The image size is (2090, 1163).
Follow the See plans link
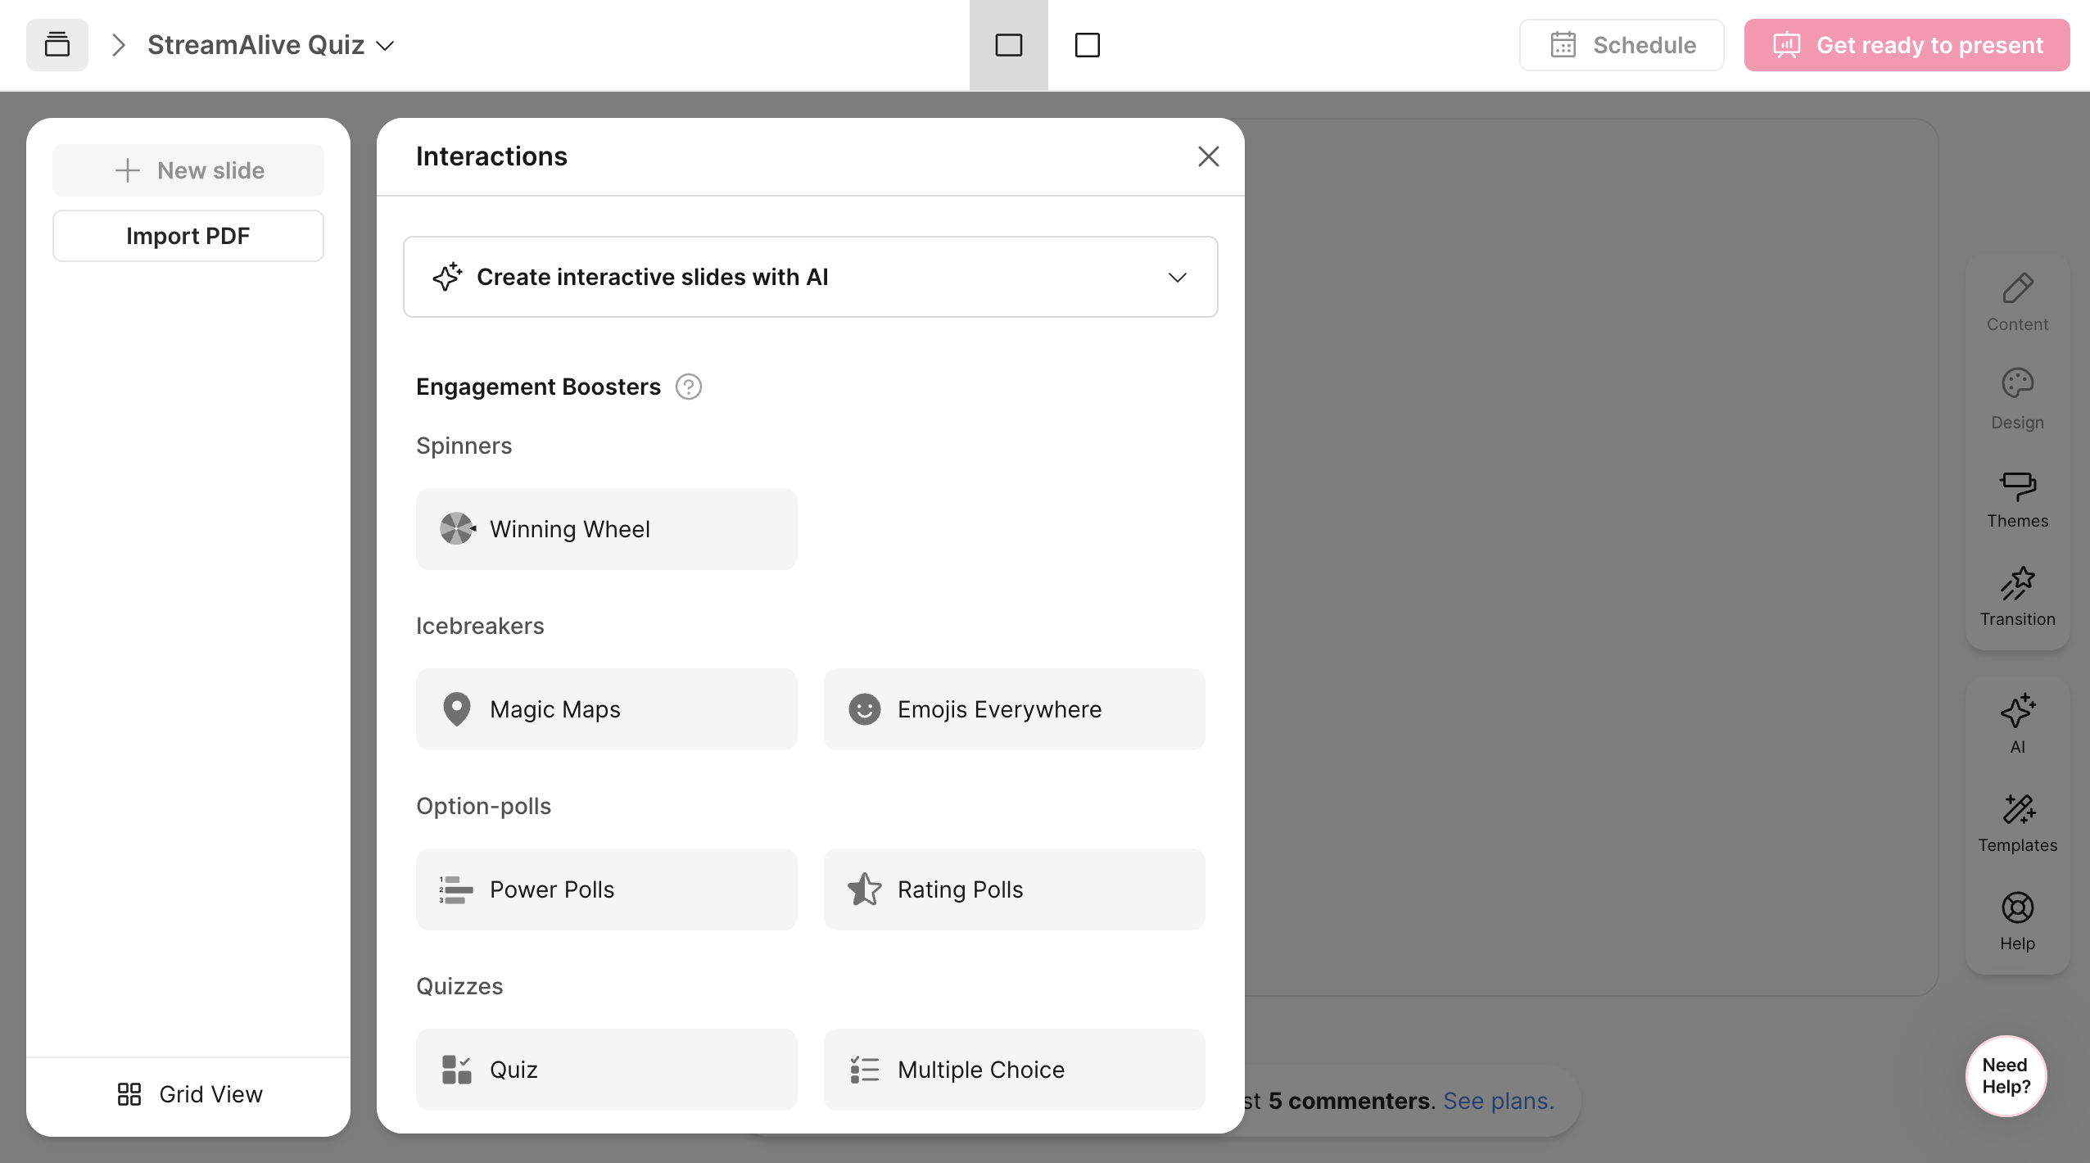1498,1101
